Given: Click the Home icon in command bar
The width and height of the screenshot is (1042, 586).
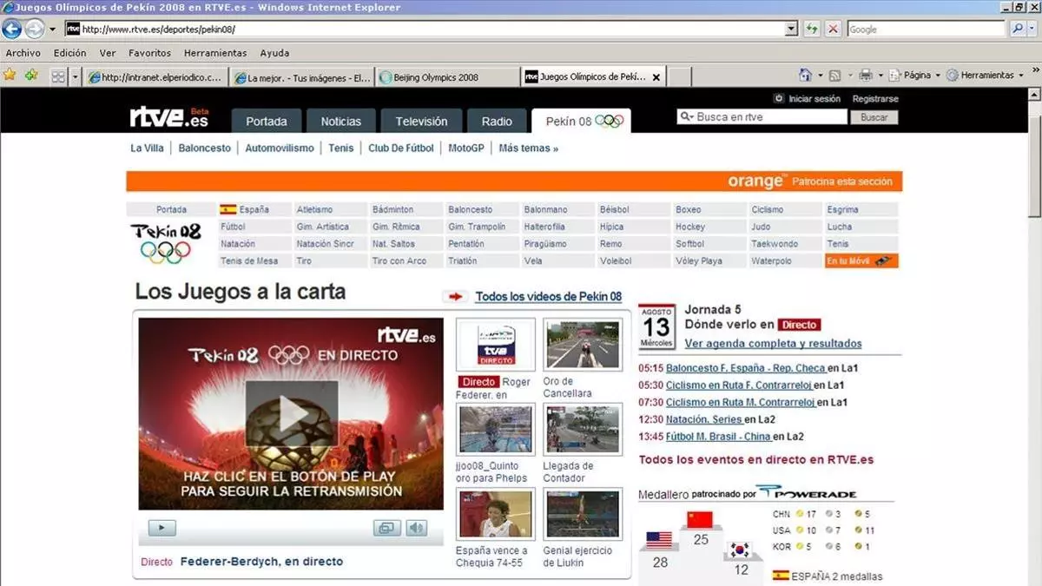Looking at the screenshot, I should click(x=805, y=76).
